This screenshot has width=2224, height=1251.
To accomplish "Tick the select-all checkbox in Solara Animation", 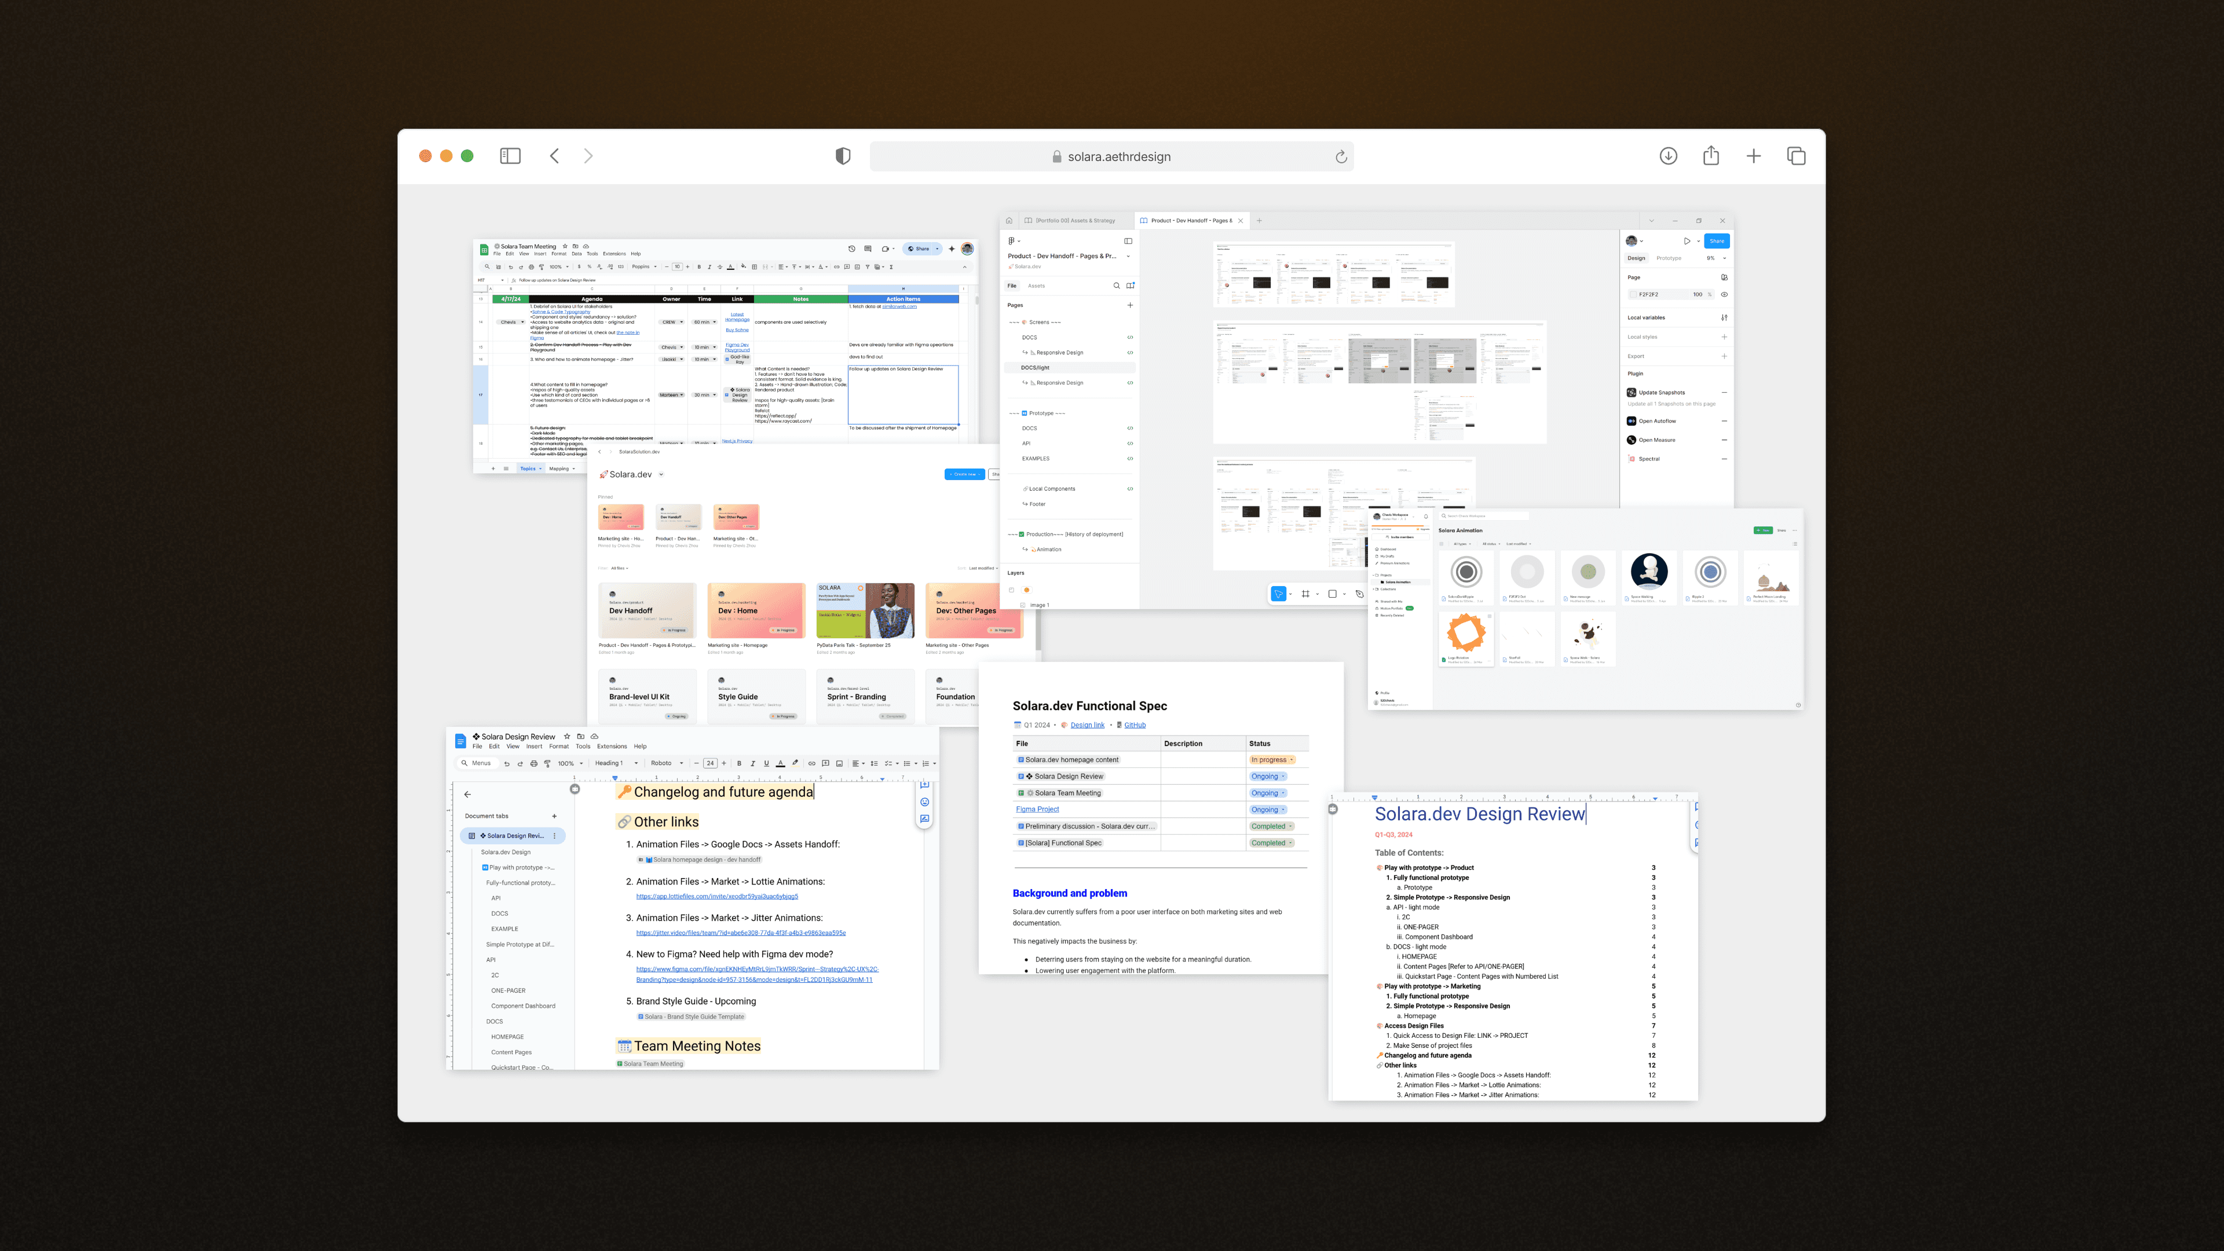I will coord(1441,544).
